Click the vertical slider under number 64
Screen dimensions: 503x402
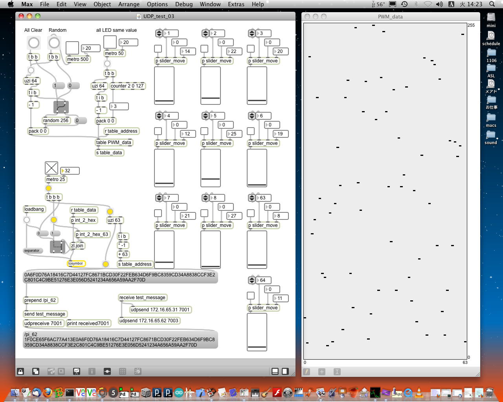point(257,332)
